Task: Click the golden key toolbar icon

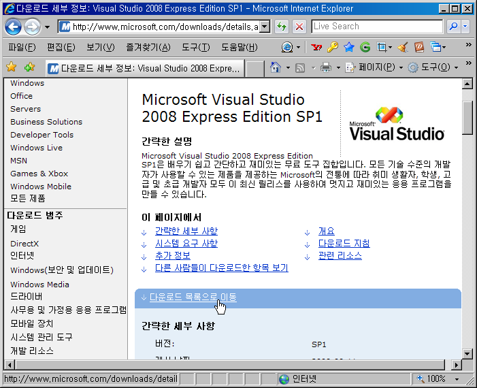Action: pyautogui.click(x=333, y=47)
